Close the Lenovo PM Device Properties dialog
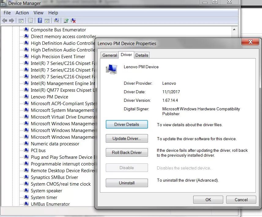262x217 pixels. tap(250, 42)
